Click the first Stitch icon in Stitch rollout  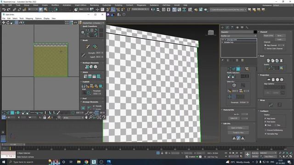coord(85,77)
